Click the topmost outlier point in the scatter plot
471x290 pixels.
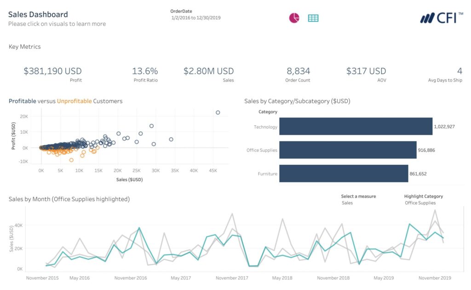tap(218, 112)
